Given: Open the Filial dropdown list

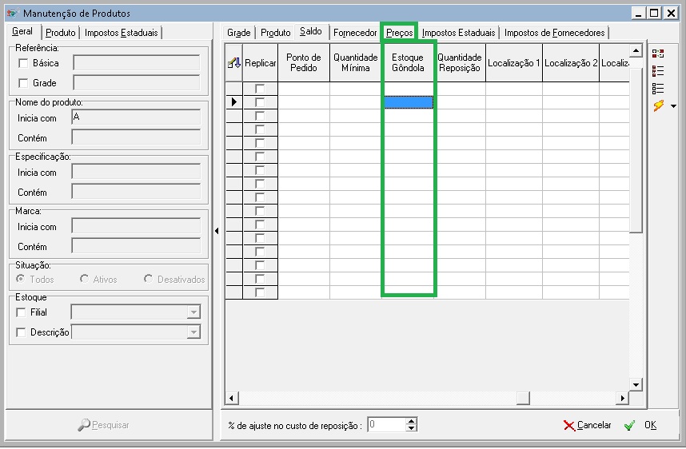Looking at the screenshot, I should [193, 312].
